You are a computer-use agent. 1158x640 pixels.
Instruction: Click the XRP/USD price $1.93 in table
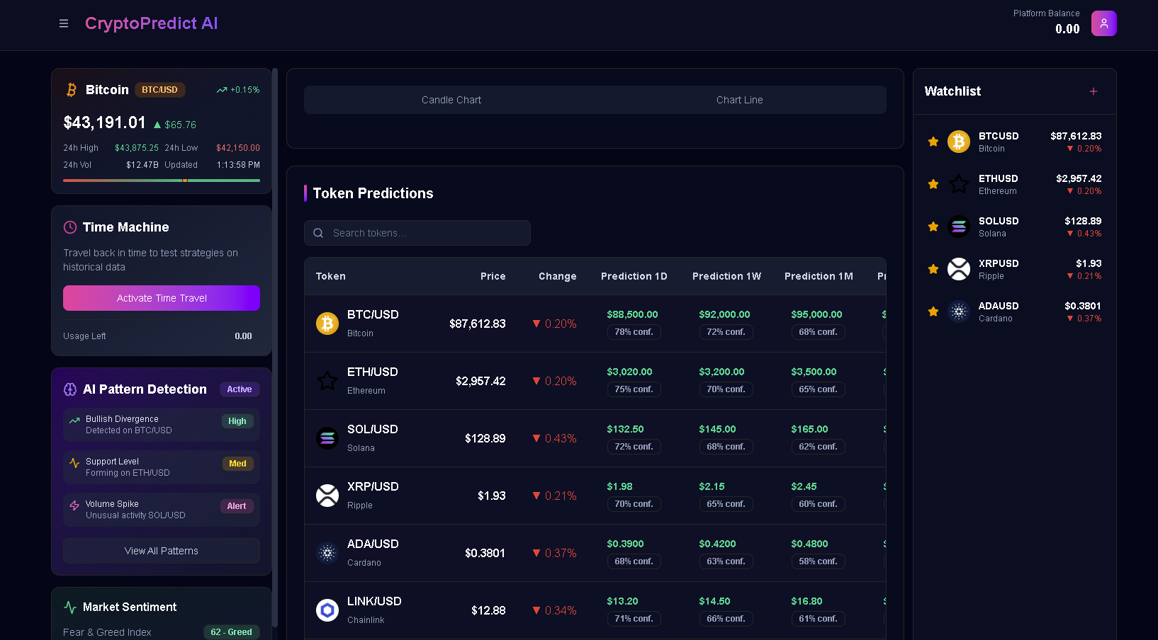click(x=492, y=496)
